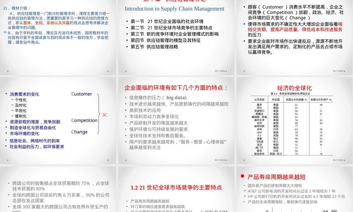The image size is (353, 212).
Task: Click the red title '企业面临的环境有如下几个方面的特点：'
Action: [x=176, y=88]
